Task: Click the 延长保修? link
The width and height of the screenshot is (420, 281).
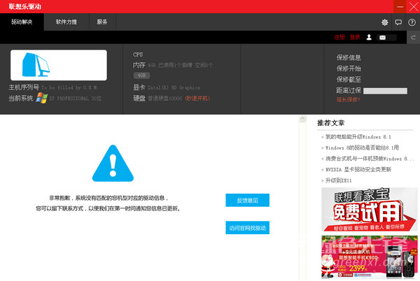Action: point(348,100)
